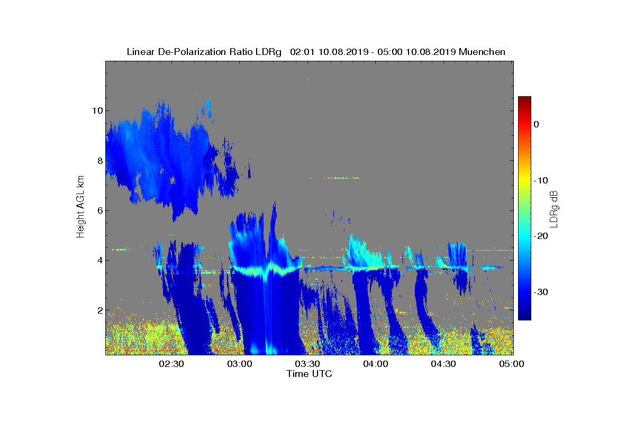This screenshot has width=635, height=423.
Task: Click the 'Height AGL km' axis label
Action: pyautogui.click(x=80, y=207)
